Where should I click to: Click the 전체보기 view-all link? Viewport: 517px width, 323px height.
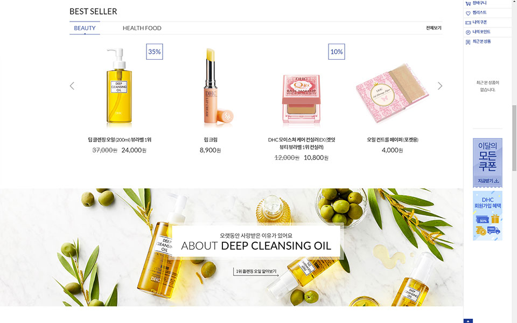(434, 28)
